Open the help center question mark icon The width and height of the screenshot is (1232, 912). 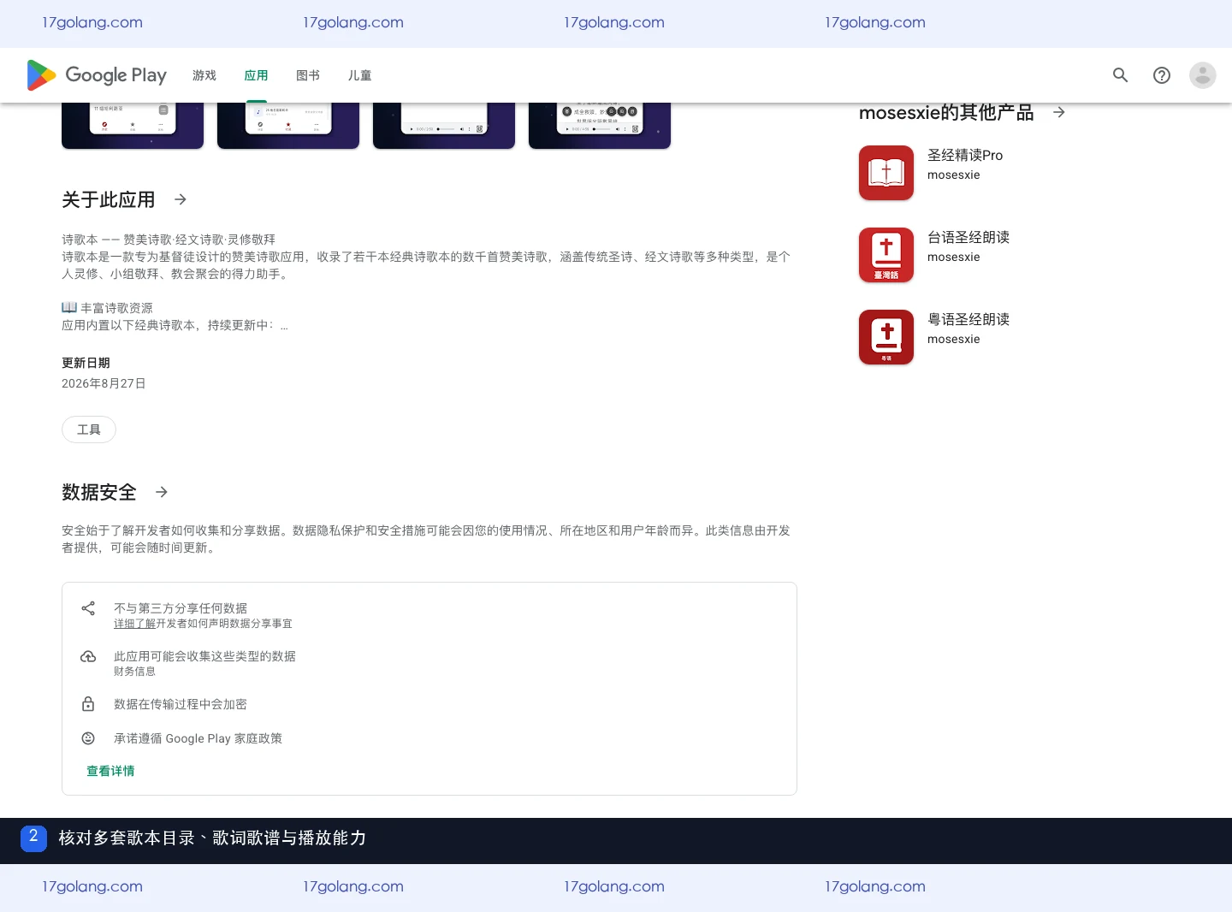click(1162, 75)
